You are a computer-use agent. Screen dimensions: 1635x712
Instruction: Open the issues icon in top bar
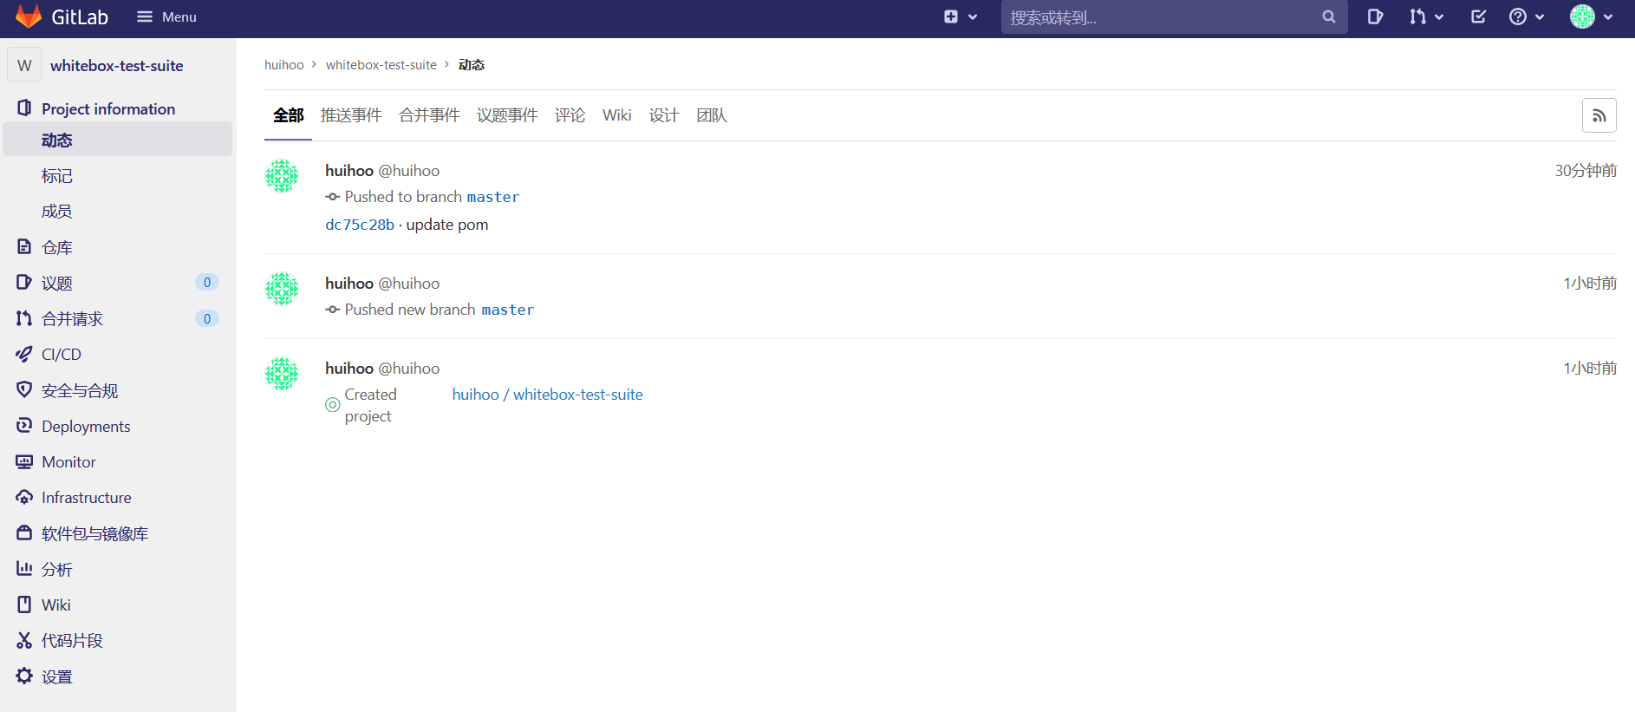tap(1375, 16)
